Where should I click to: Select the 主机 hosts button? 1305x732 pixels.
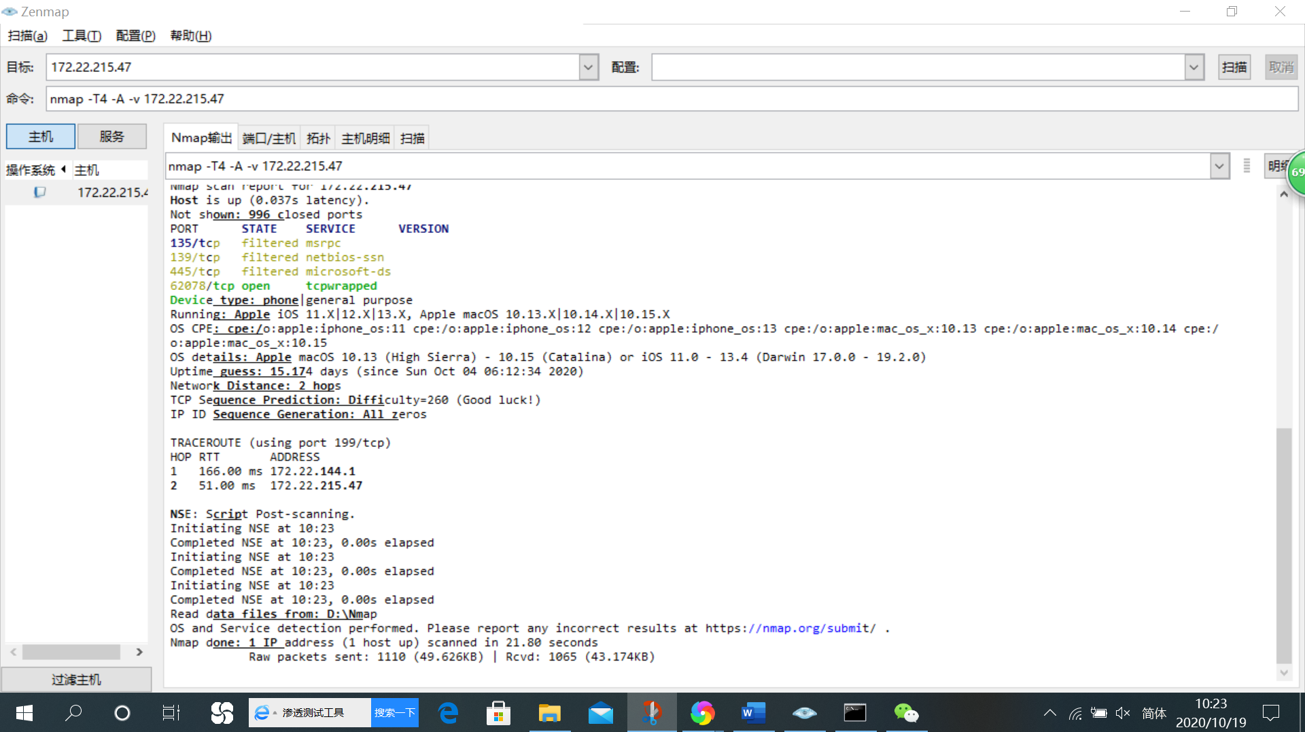(41, 136)
